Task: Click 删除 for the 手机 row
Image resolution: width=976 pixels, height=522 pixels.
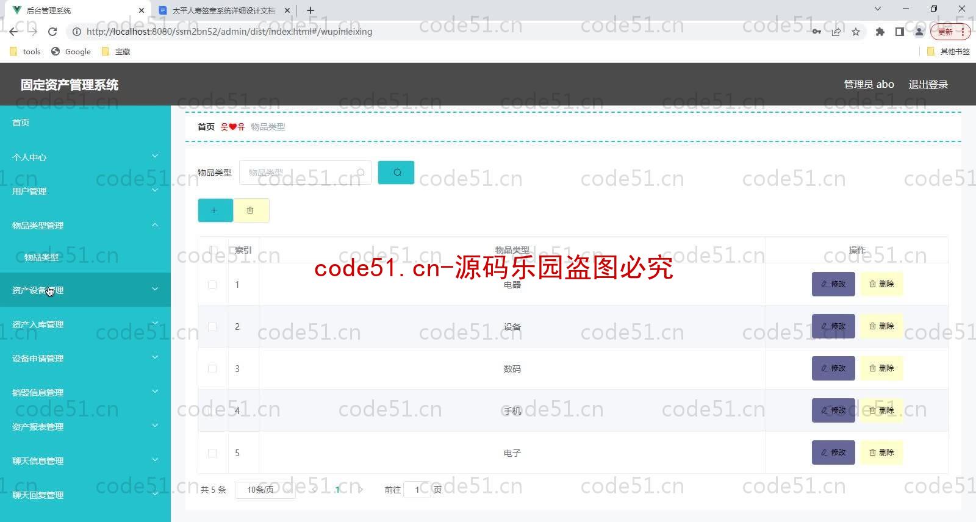Action: pos(881,410)
